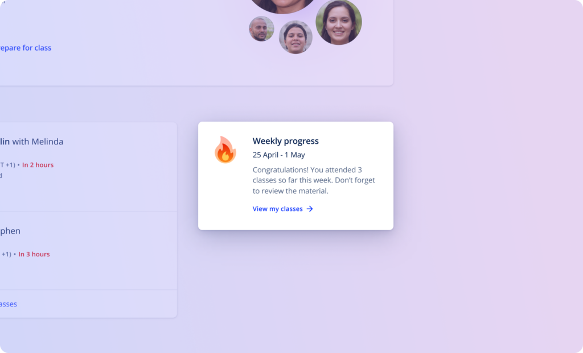This screenshot has height=353, width=583.
Task: Click the flame streak icon
Action: pyautogui.click(x=225, y=149)
